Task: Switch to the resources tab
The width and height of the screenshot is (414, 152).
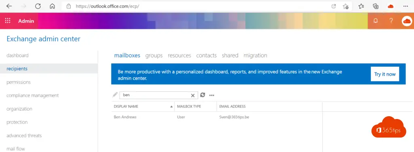Action: [x=179, y=55]
